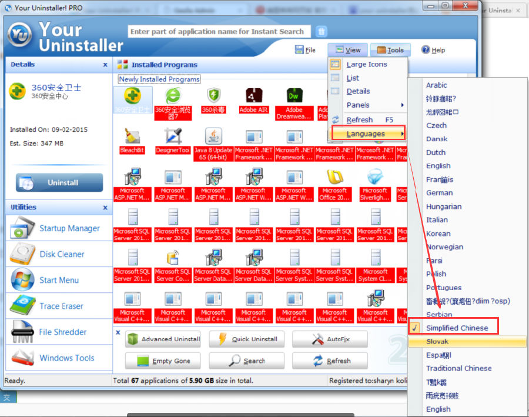Run AutoFix from the bottom toolbar
The width and height of the screenshot is (529, 417).
330,339
